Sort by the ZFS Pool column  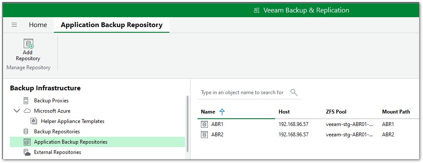(336, 112)
